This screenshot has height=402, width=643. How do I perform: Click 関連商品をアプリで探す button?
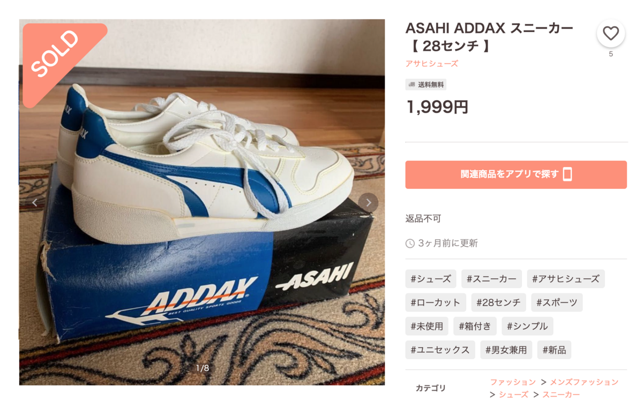(x=516, y=175)
